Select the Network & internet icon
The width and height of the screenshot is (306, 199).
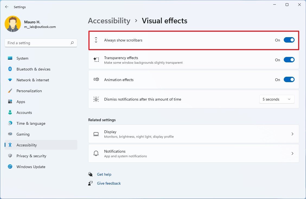point(10,80)
